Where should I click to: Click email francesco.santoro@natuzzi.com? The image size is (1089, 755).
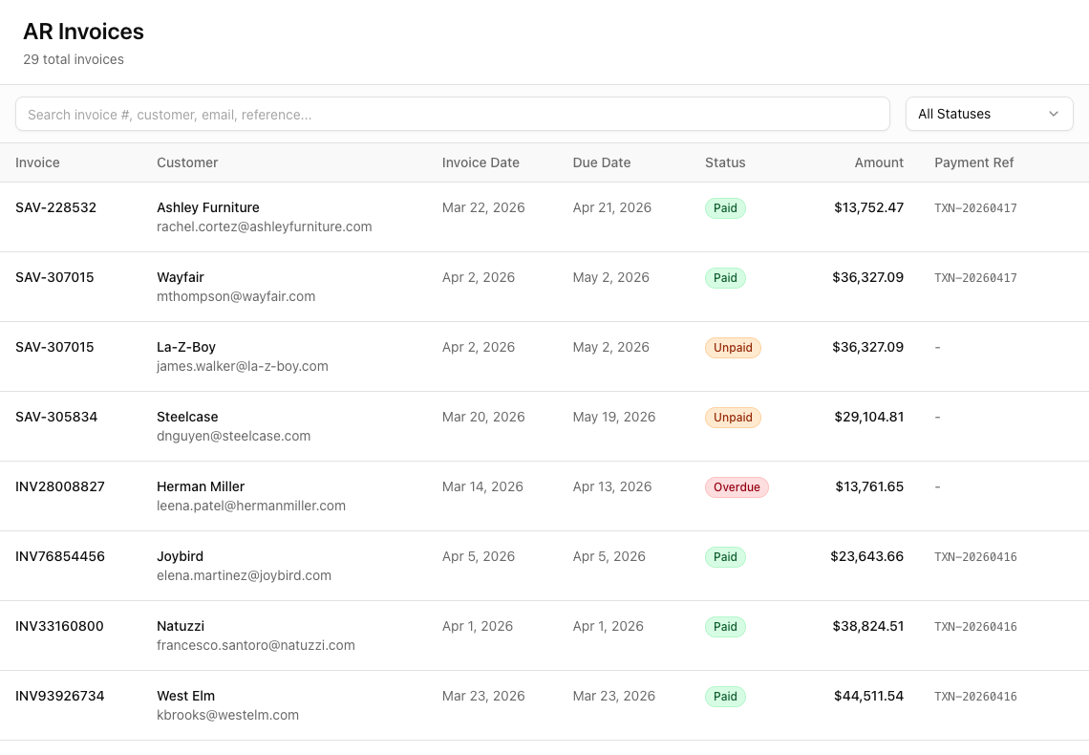tap(256, 645)
